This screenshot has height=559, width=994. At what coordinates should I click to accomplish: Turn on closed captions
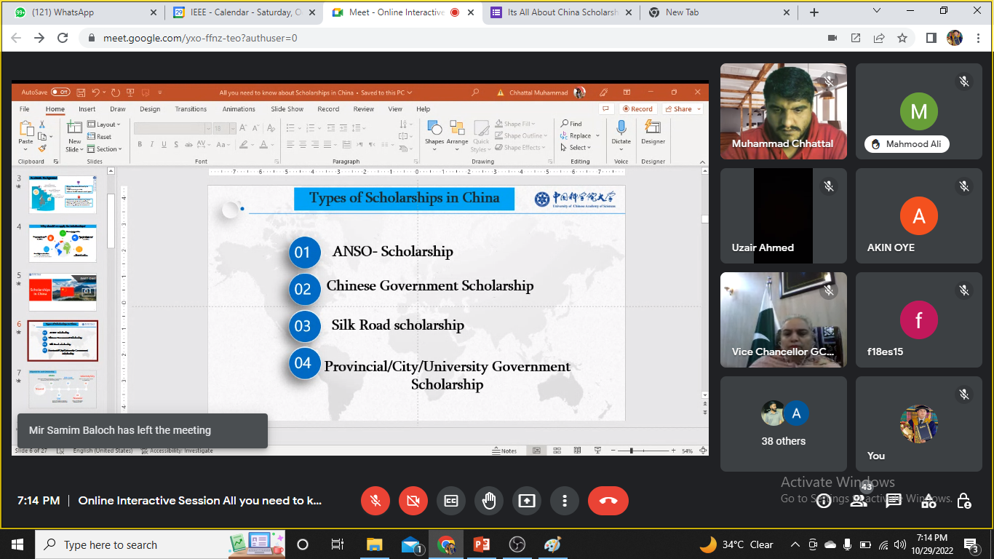coord(451,501)
